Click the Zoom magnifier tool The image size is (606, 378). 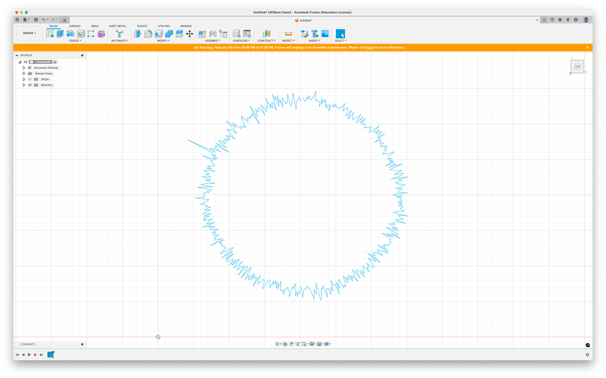298,344
